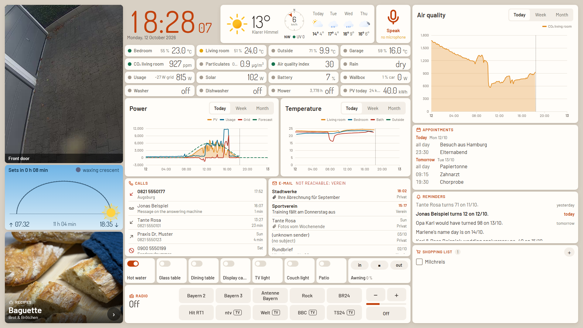Toggle the Patio switch

pyautogui.click(x=325, y=264)
